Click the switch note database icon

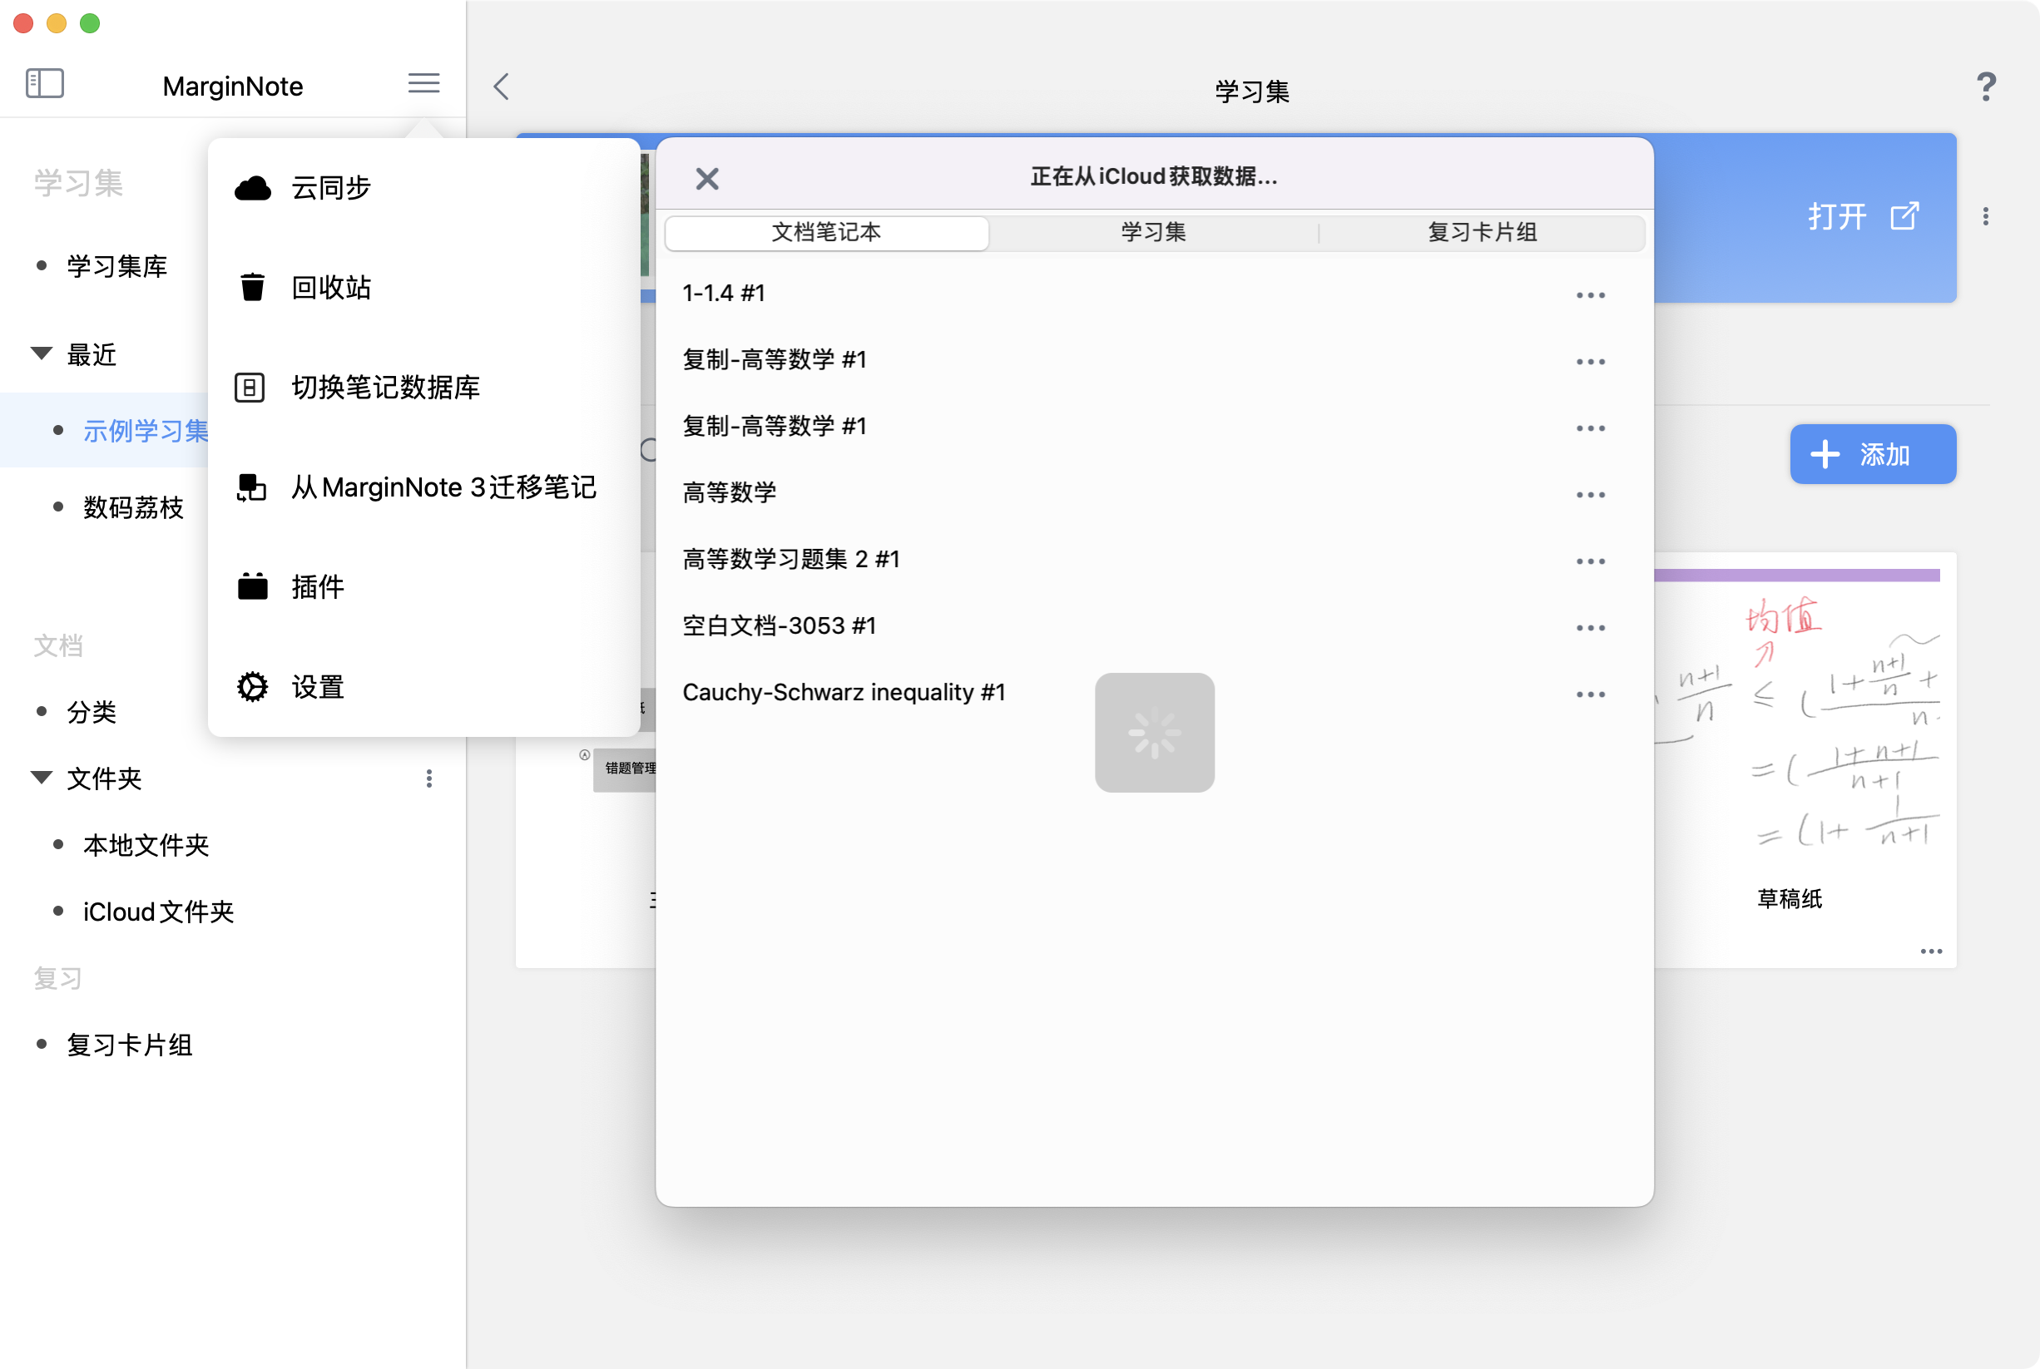click(x=250, y=387)
